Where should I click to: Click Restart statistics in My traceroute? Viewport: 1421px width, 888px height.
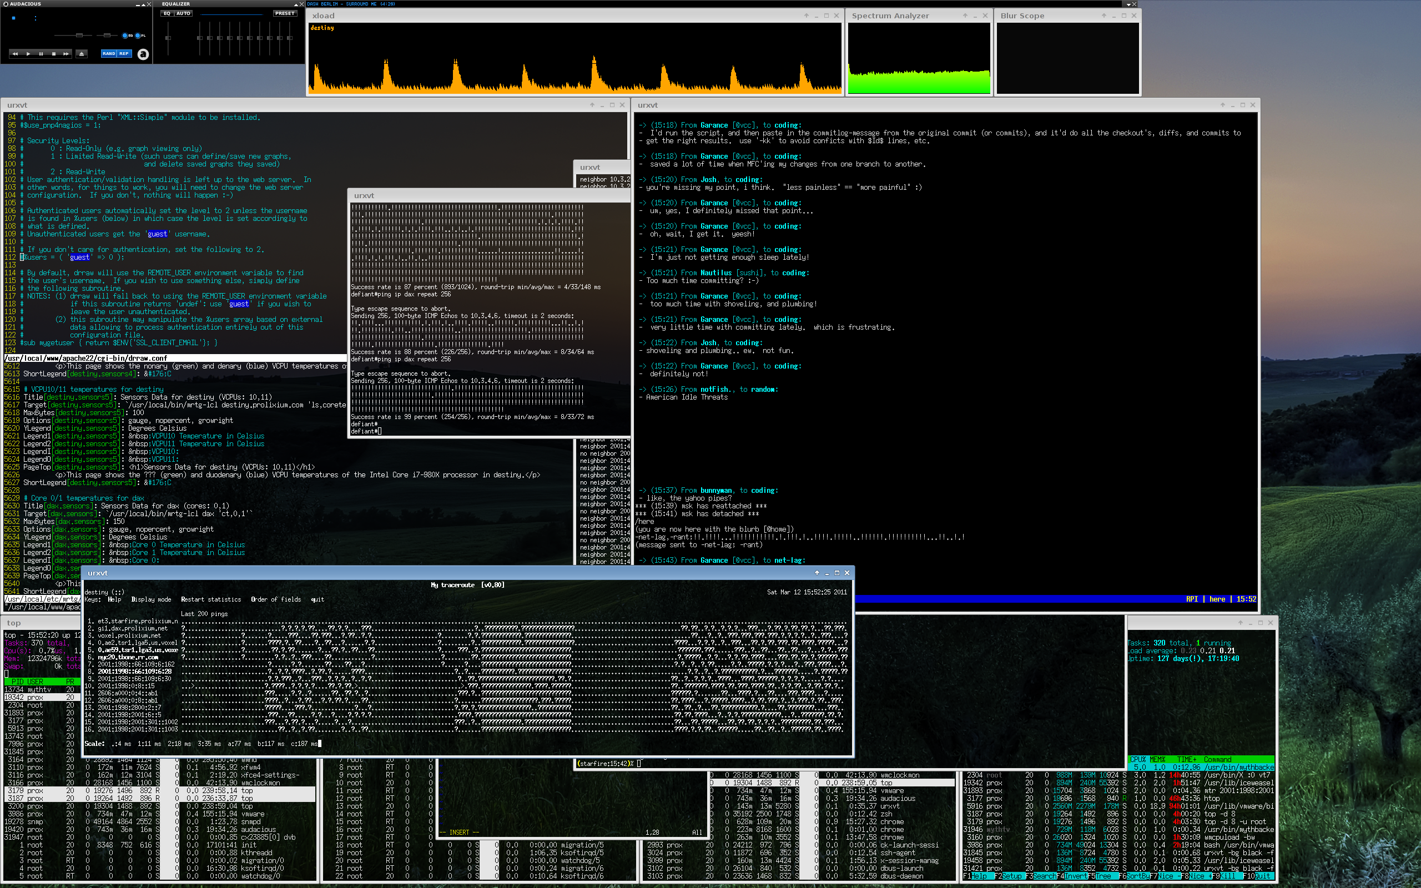pos(211,599)
